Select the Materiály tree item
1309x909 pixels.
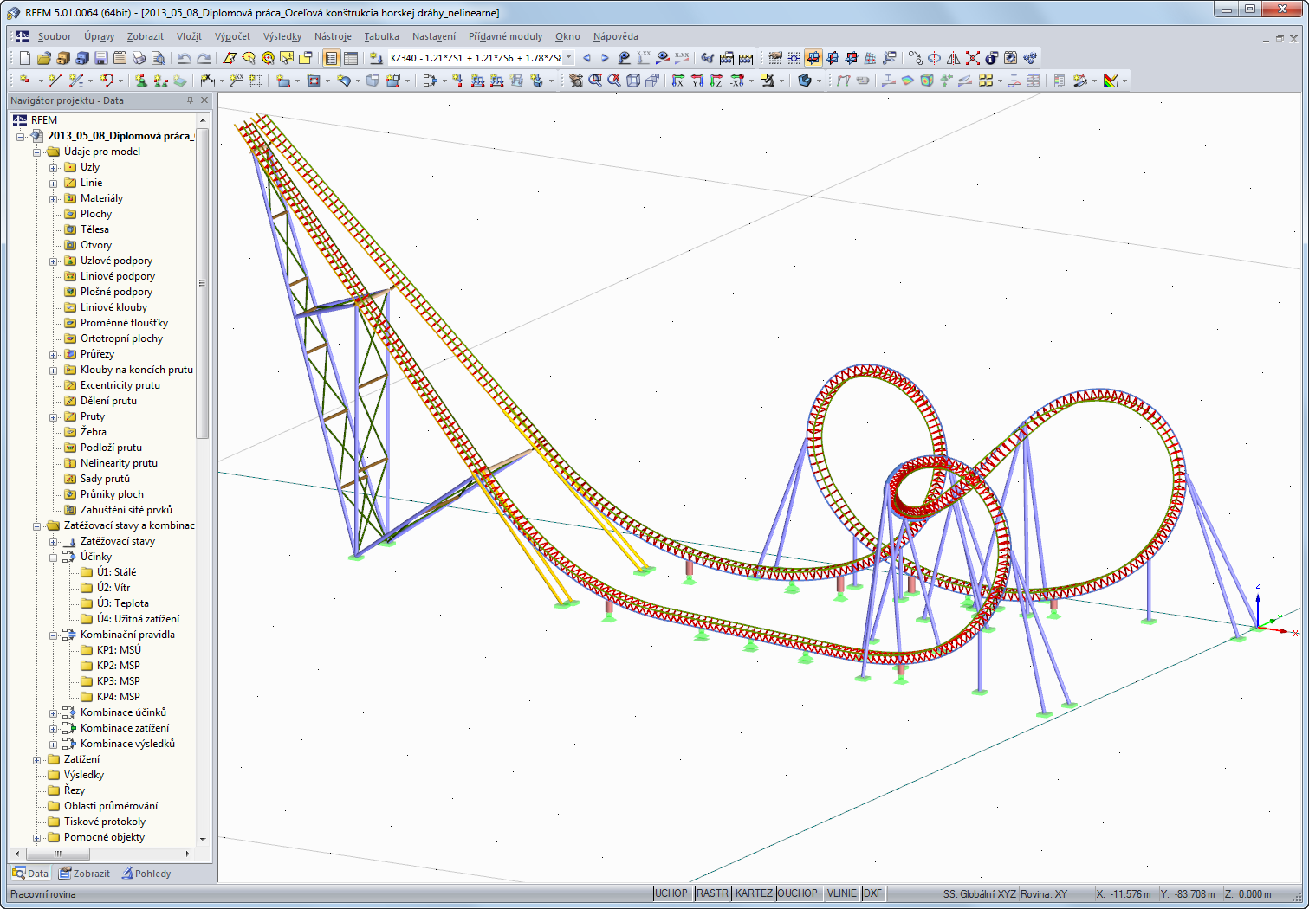(x=101, y=198)
